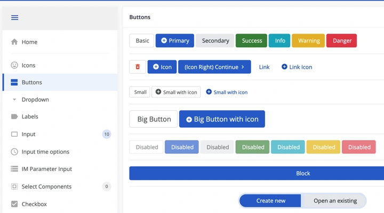
Task: Open the Labels menu item
Action: 60,117
